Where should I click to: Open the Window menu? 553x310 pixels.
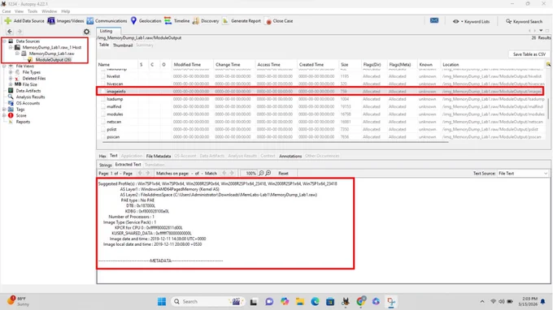50,11
